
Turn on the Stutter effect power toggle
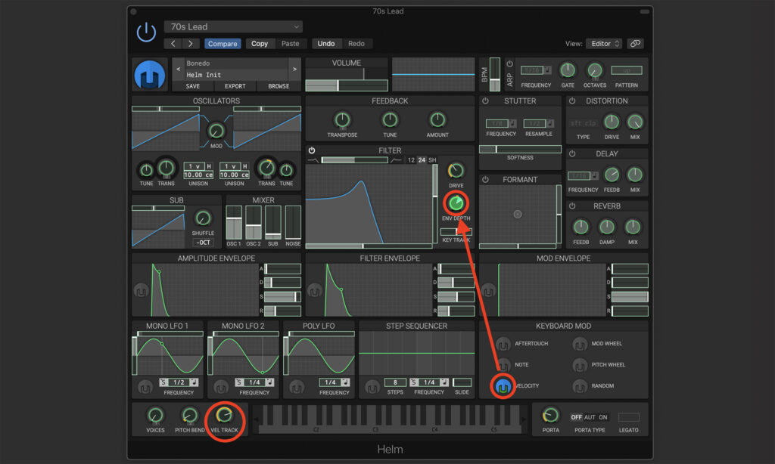pyautogui.click(x=485, y=101)
